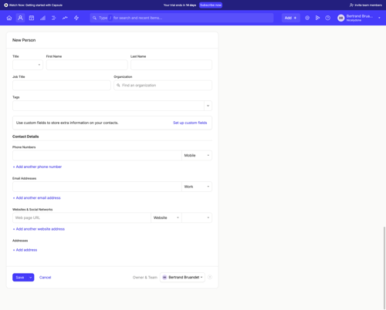Click the Add address link
This screenshot has width=386, height=310.
[x=25, y=250]
